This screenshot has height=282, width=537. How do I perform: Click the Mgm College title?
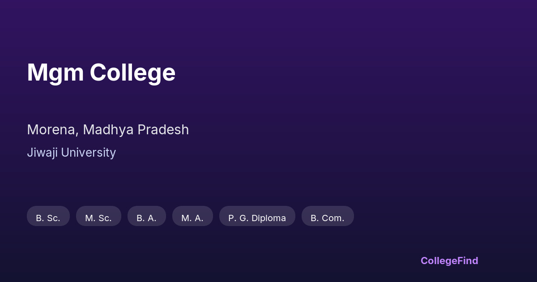click(101, 73)
